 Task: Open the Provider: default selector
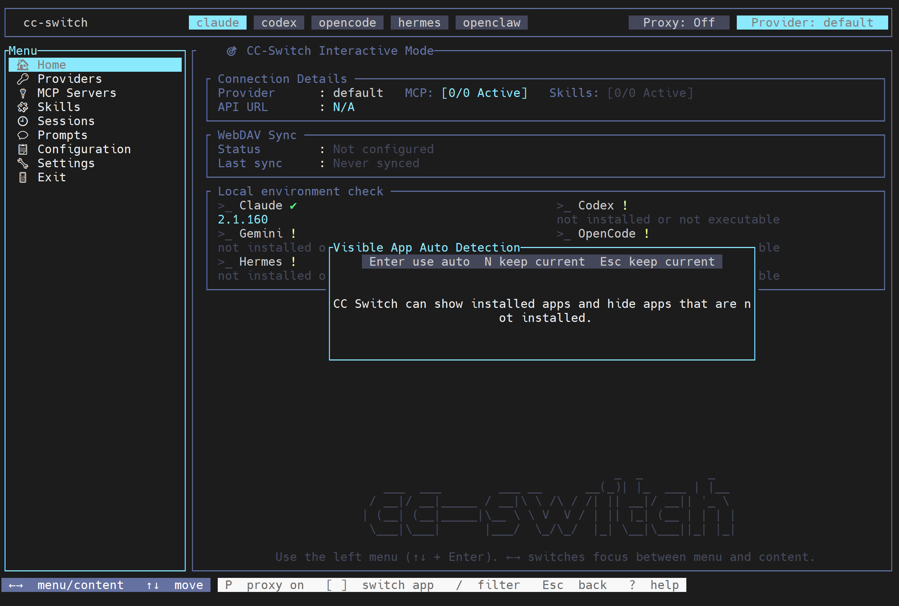point(812,23)
